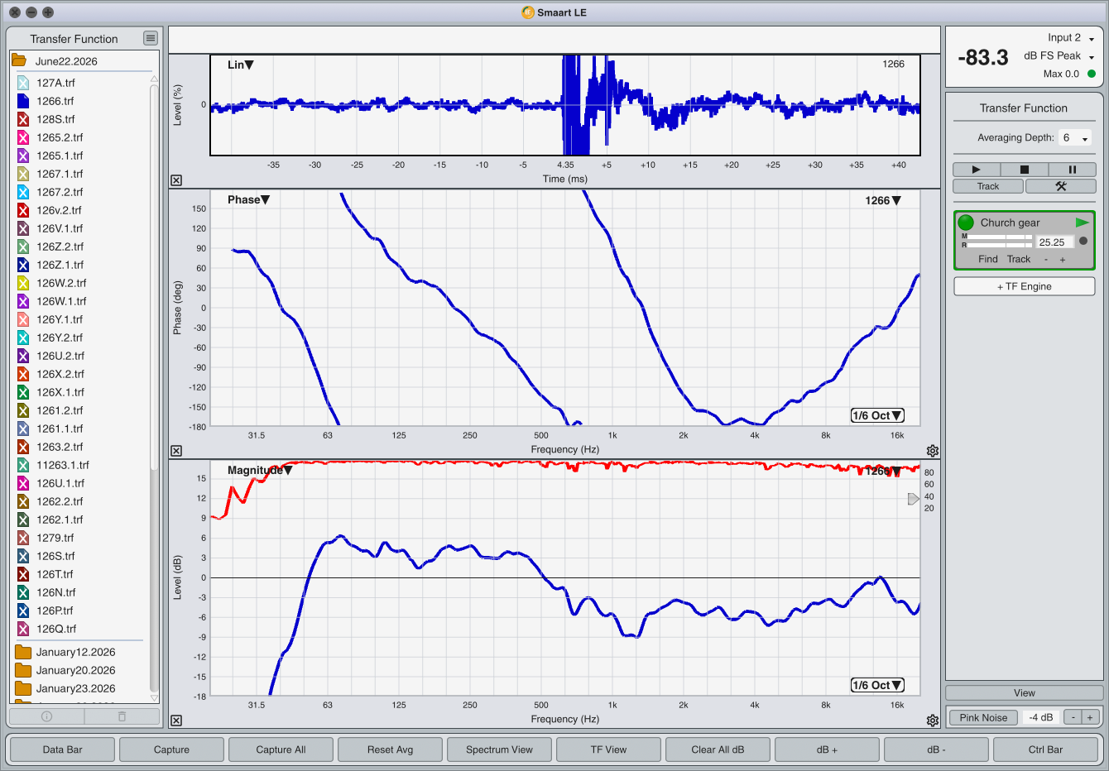Click the coherence threshold slider marker

pos(914,499)
